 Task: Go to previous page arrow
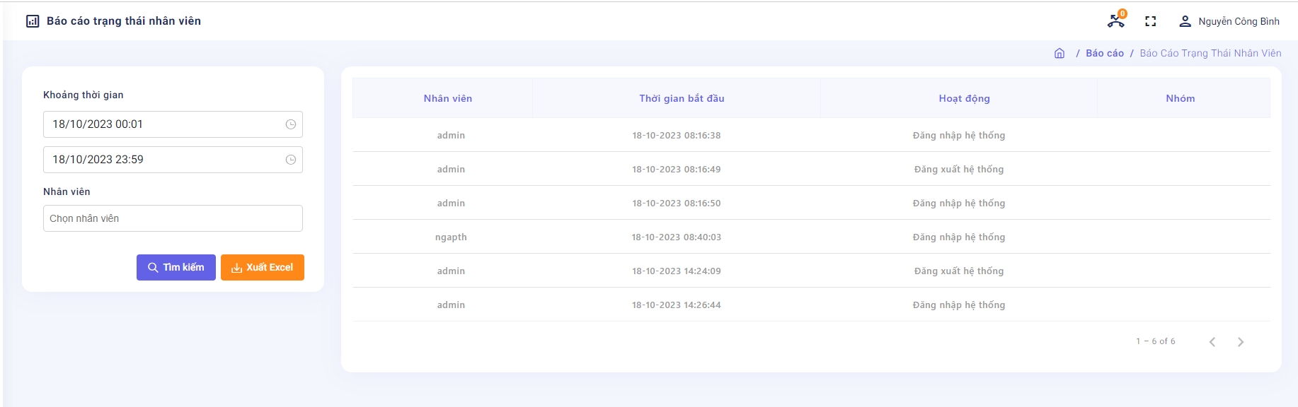(1212, 342)
